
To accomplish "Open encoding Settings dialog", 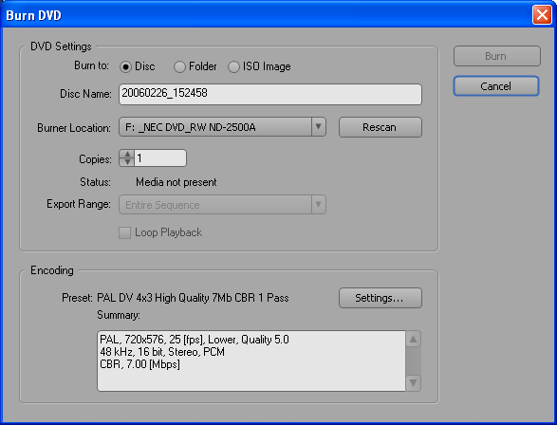I will click(x=381, y=298).
